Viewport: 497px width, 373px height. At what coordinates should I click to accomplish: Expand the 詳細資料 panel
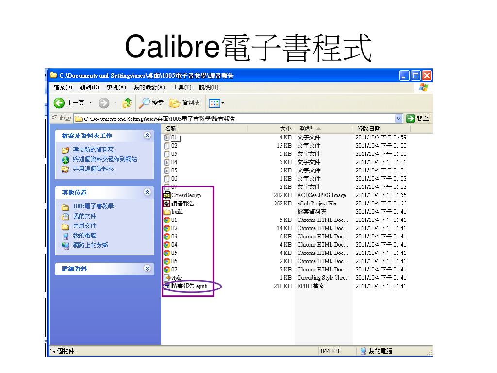click(x=147, y=268)
